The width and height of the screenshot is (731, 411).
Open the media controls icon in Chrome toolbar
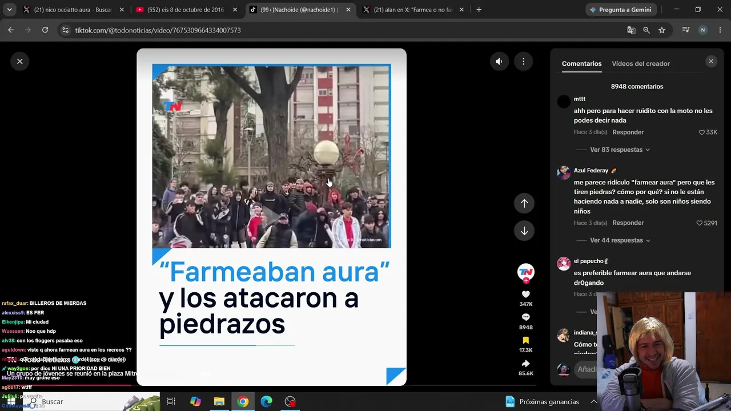pyautogui.click(x=686, y=30)
